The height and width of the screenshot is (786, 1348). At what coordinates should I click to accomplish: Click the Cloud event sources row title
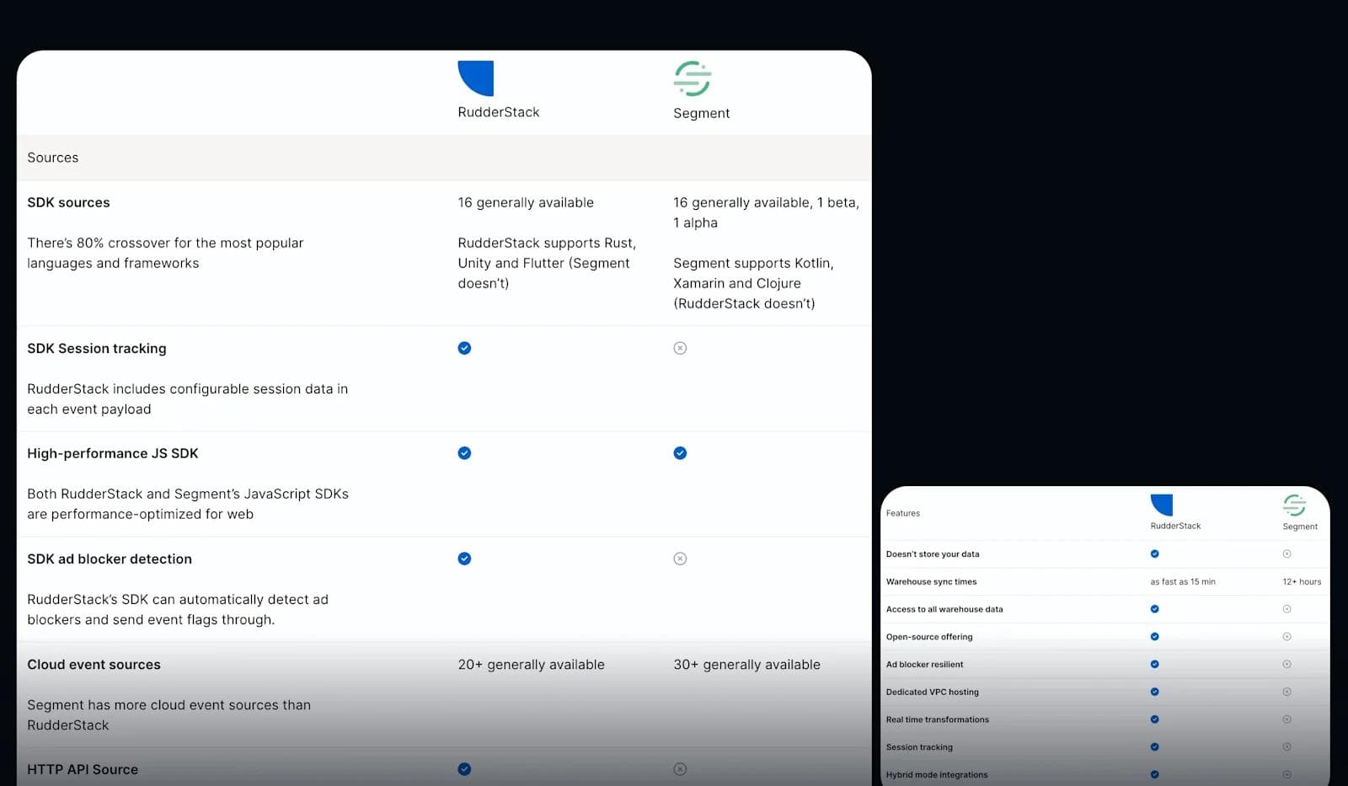(94, 665)
